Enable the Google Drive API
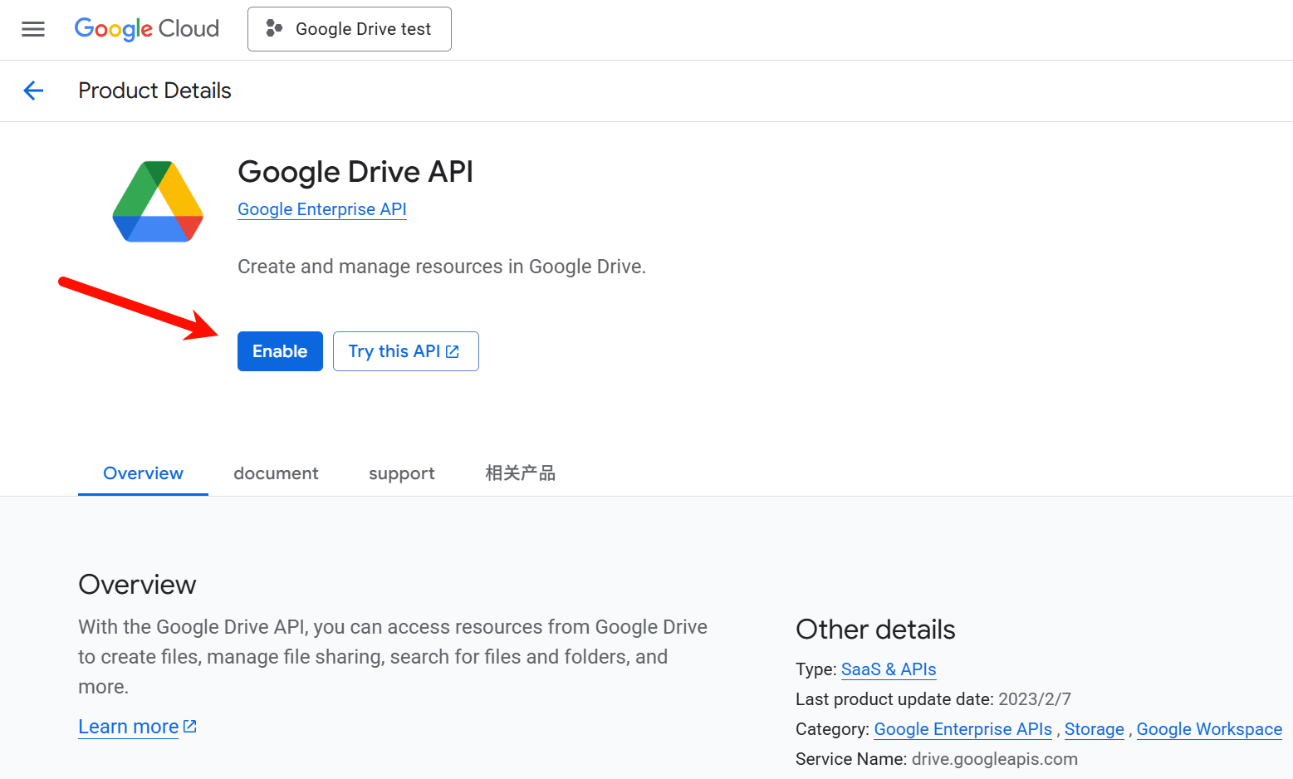 280,351
